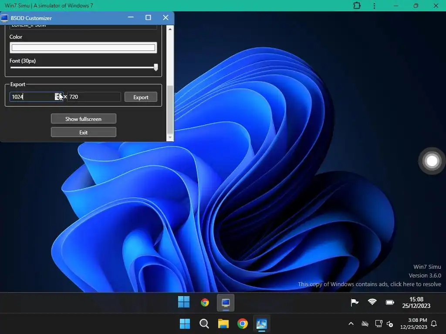Open the Win7 Simu three-dot menu
This screenshot has width=446, height=334.
(374, 6)
